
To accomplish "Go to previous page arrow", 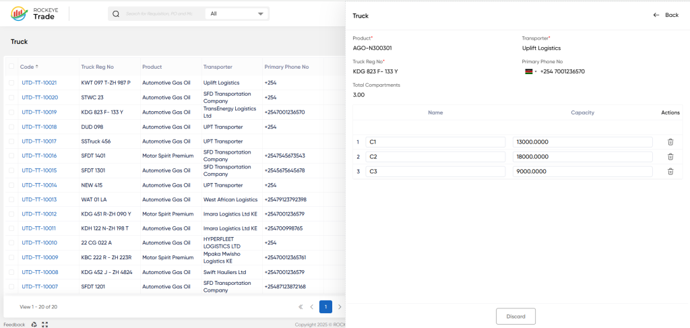I will pyautogui.click(x=311, y=307).
